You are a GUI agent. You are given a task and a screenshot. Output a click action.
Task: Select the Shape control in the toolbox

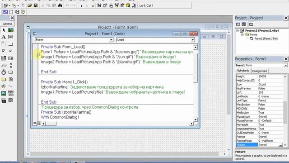[4, 86]
